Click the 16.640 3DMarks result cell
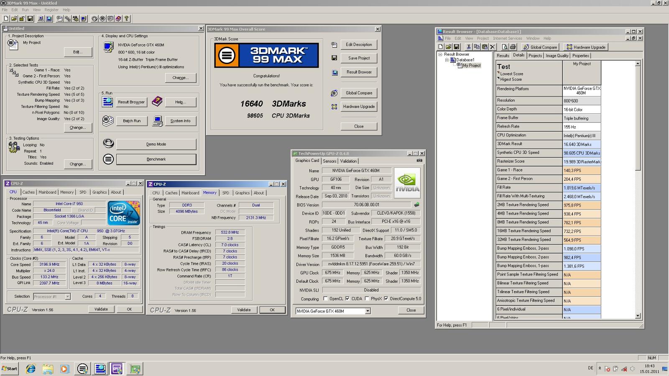Viewport: 669px width, 376px height. (582, 144)
